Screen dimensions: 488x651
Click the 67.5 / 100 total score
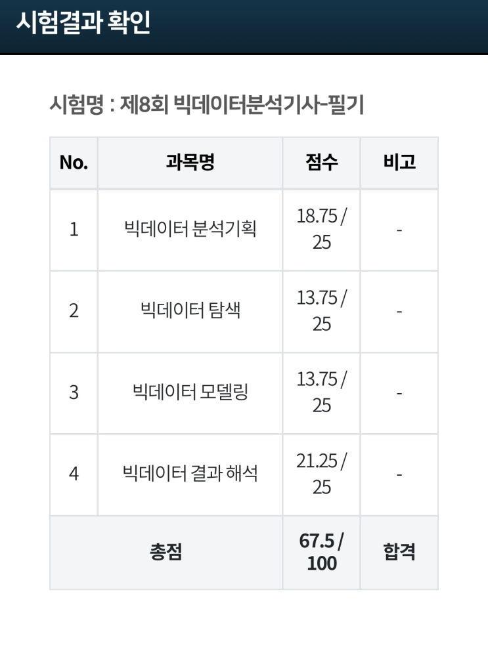click(x=321, y=553)
